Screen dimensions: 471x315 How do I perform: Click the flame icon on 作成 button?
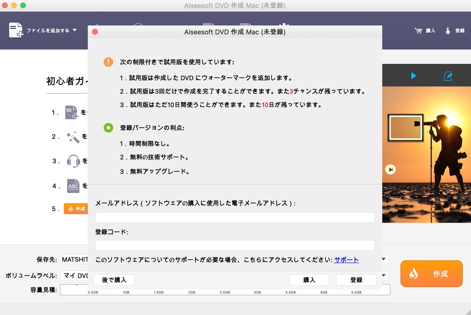413,274
